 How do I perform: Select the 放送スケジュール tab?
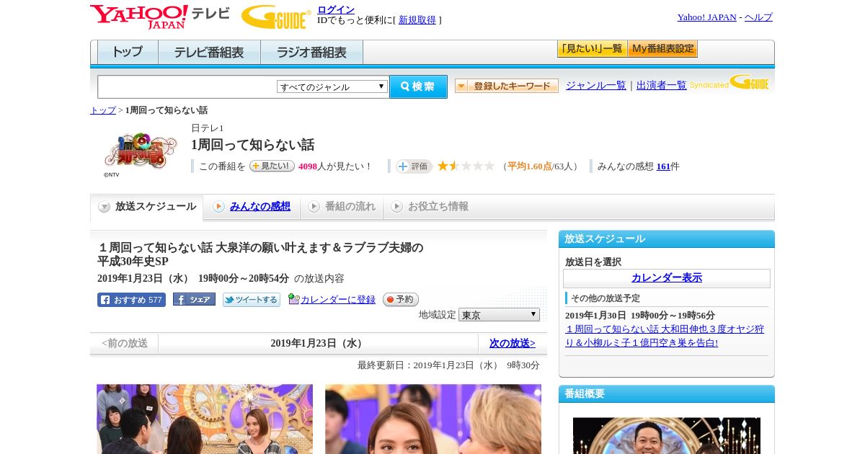pos(147,207)
